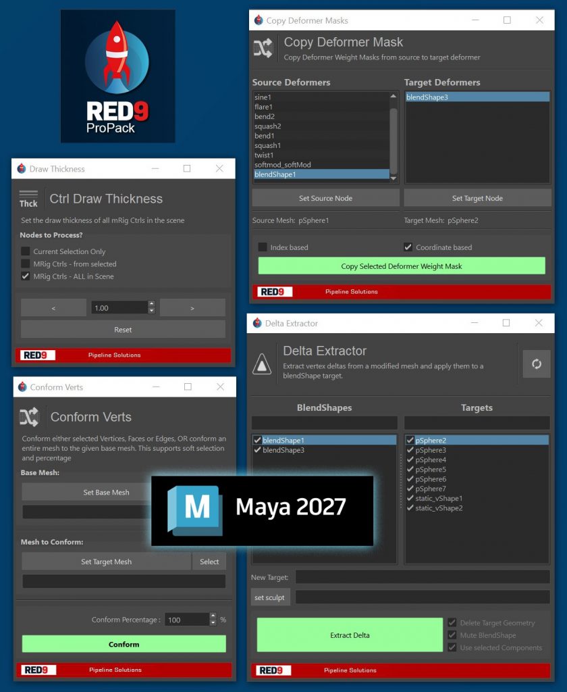Click the green Extract Delta button
This screenshot has height=692, width=567.
coord(350,635)
